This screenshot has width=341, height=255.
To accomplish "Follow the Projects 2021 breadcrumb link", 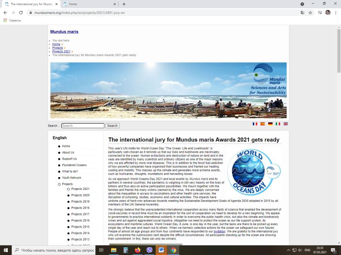I will [61, 52].
